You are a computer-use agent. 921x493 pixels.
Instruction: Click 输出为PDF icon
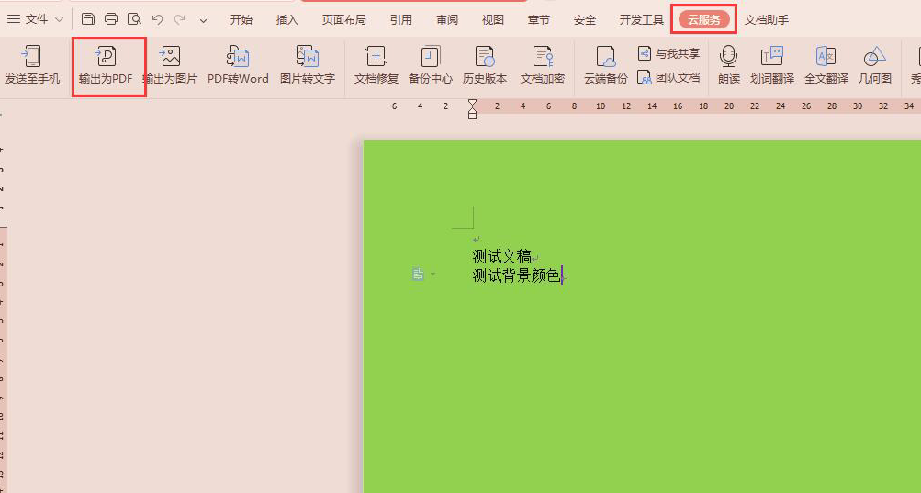coord(106,65)
